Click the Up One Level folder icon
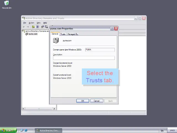Viewport: 177px width, 133px height. pyautogui.click(x=33, y=27)
